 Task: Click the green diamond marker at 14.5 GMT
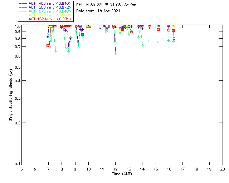pos(149,41)
